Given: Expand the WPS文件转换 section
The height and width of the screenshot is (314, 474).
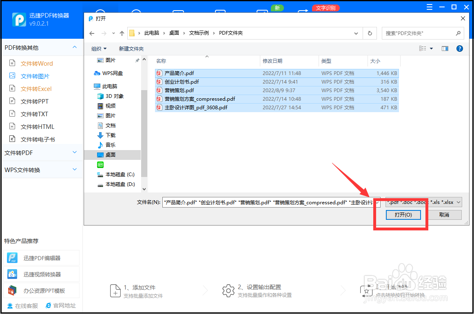Looking at the screenshot, I should (75, 170).
